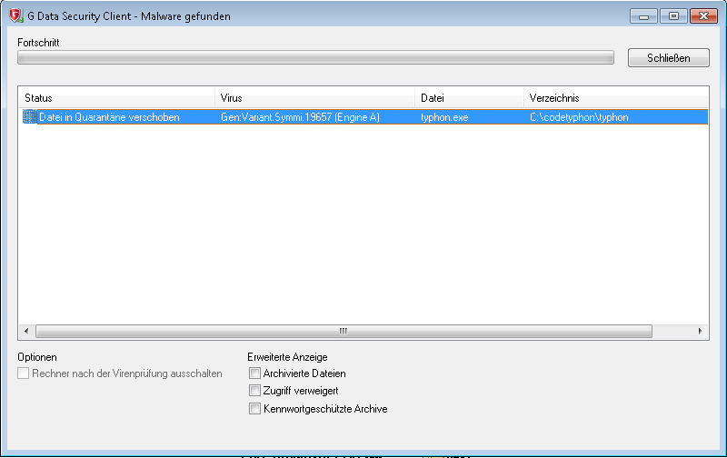
Task: Click the G Data shield icon in title bar
Action: (x=15, y=15)
